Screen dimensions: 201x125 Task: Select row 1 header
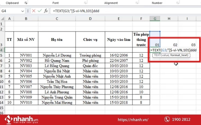(2, 24)
